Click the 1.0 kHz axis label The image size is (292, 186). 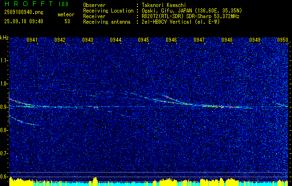[x=4, y=84]
